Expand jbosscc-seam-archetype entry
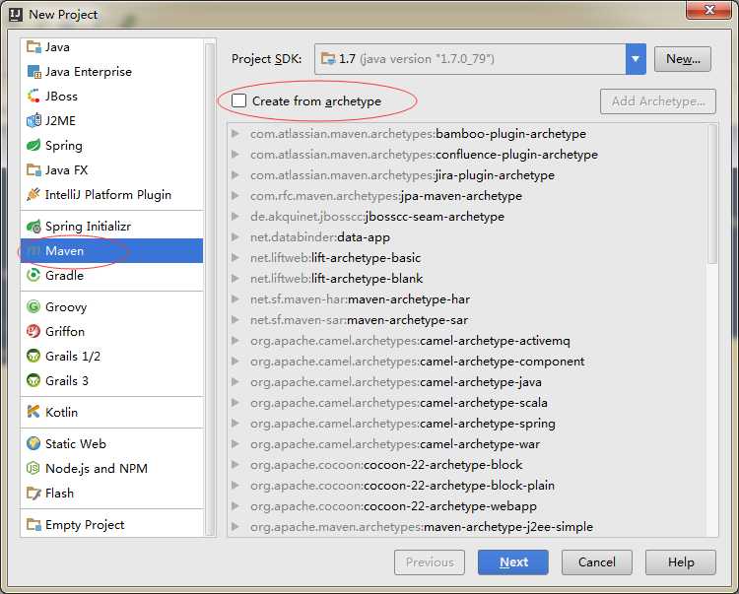 tap(235, 217)
